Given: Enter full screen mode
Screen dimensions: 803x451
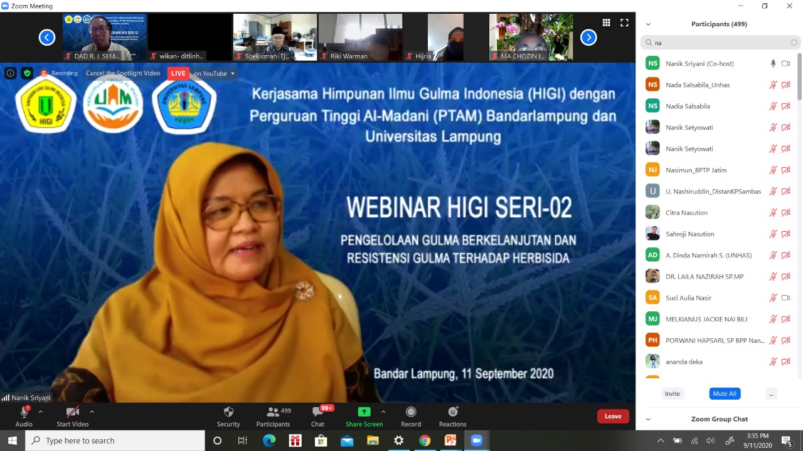Looking at the screenshot, I should tap(624, 23).
